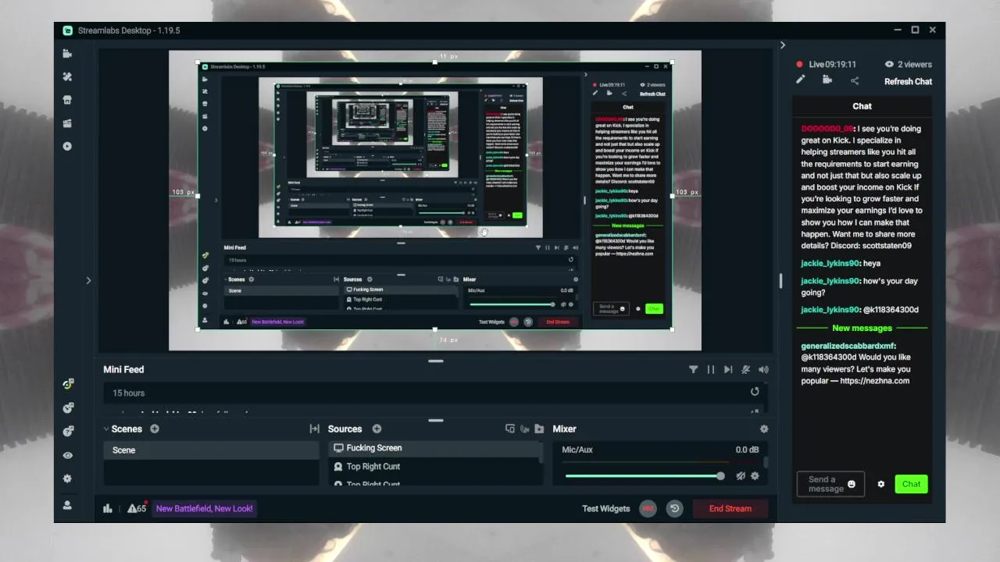Click the '0.0 dB' level value in Mixer

coord(747,450)
